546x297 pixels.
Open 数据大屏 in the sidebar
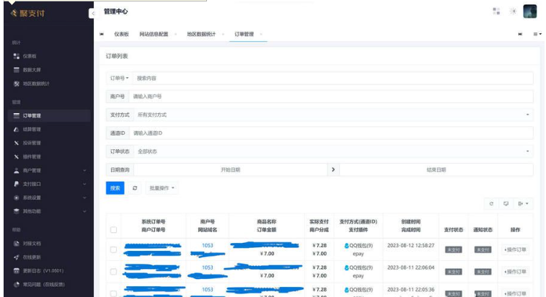(31, 70)
